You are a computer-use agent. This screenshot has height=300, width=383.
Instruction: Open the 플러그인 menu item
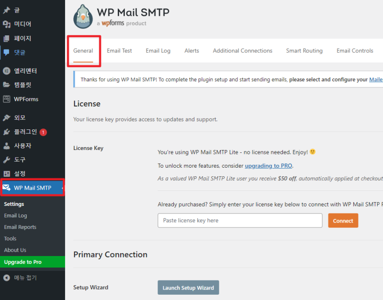25,131
